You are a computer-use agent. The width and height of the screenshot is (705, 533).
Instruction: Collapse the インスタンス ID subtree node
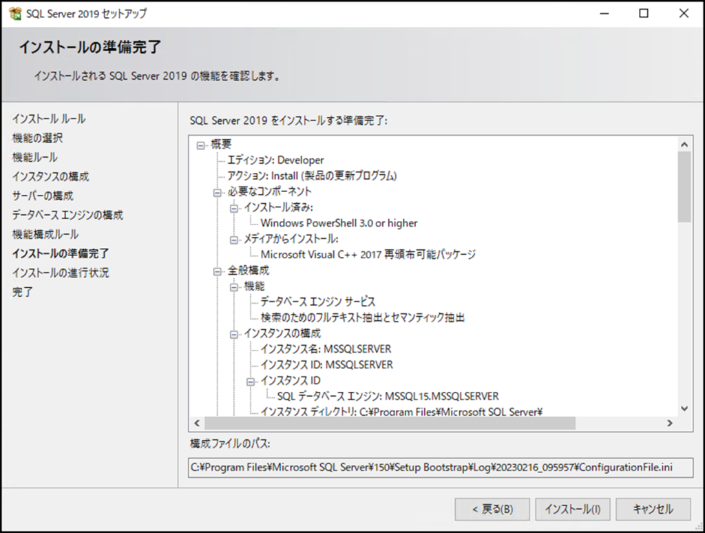point(251,382)
